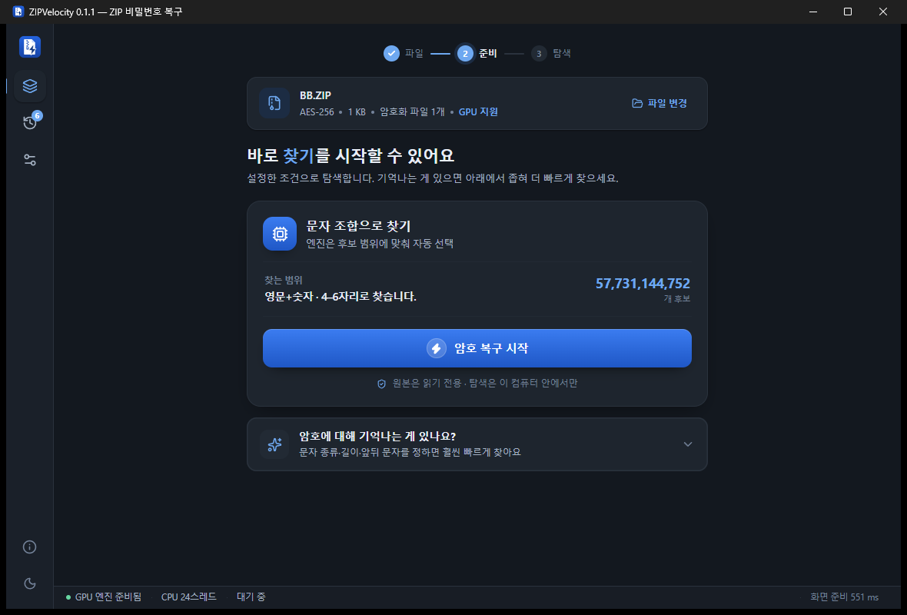Expand the password hints chevron
Viewport: 907px width, 615px height.
pos(688,444)
